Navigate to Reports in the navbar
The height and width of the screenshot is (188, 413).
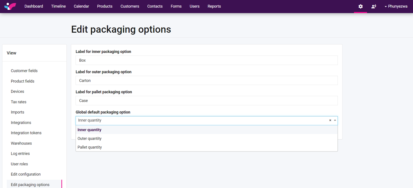(214, 6)
